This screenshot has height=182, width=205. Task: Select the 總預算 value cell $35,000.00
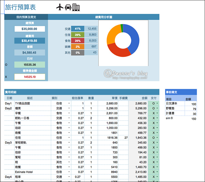click(x=30, y=29)
